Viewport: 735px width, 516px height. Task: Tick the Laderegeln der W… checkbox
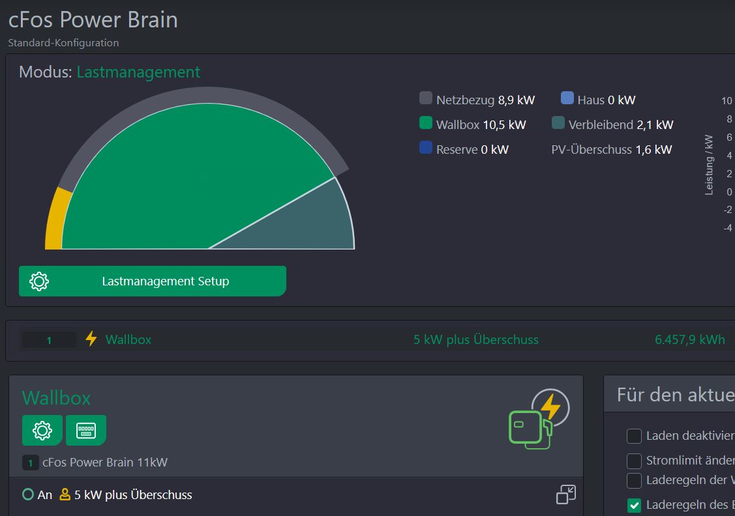[x=634, y=480]
